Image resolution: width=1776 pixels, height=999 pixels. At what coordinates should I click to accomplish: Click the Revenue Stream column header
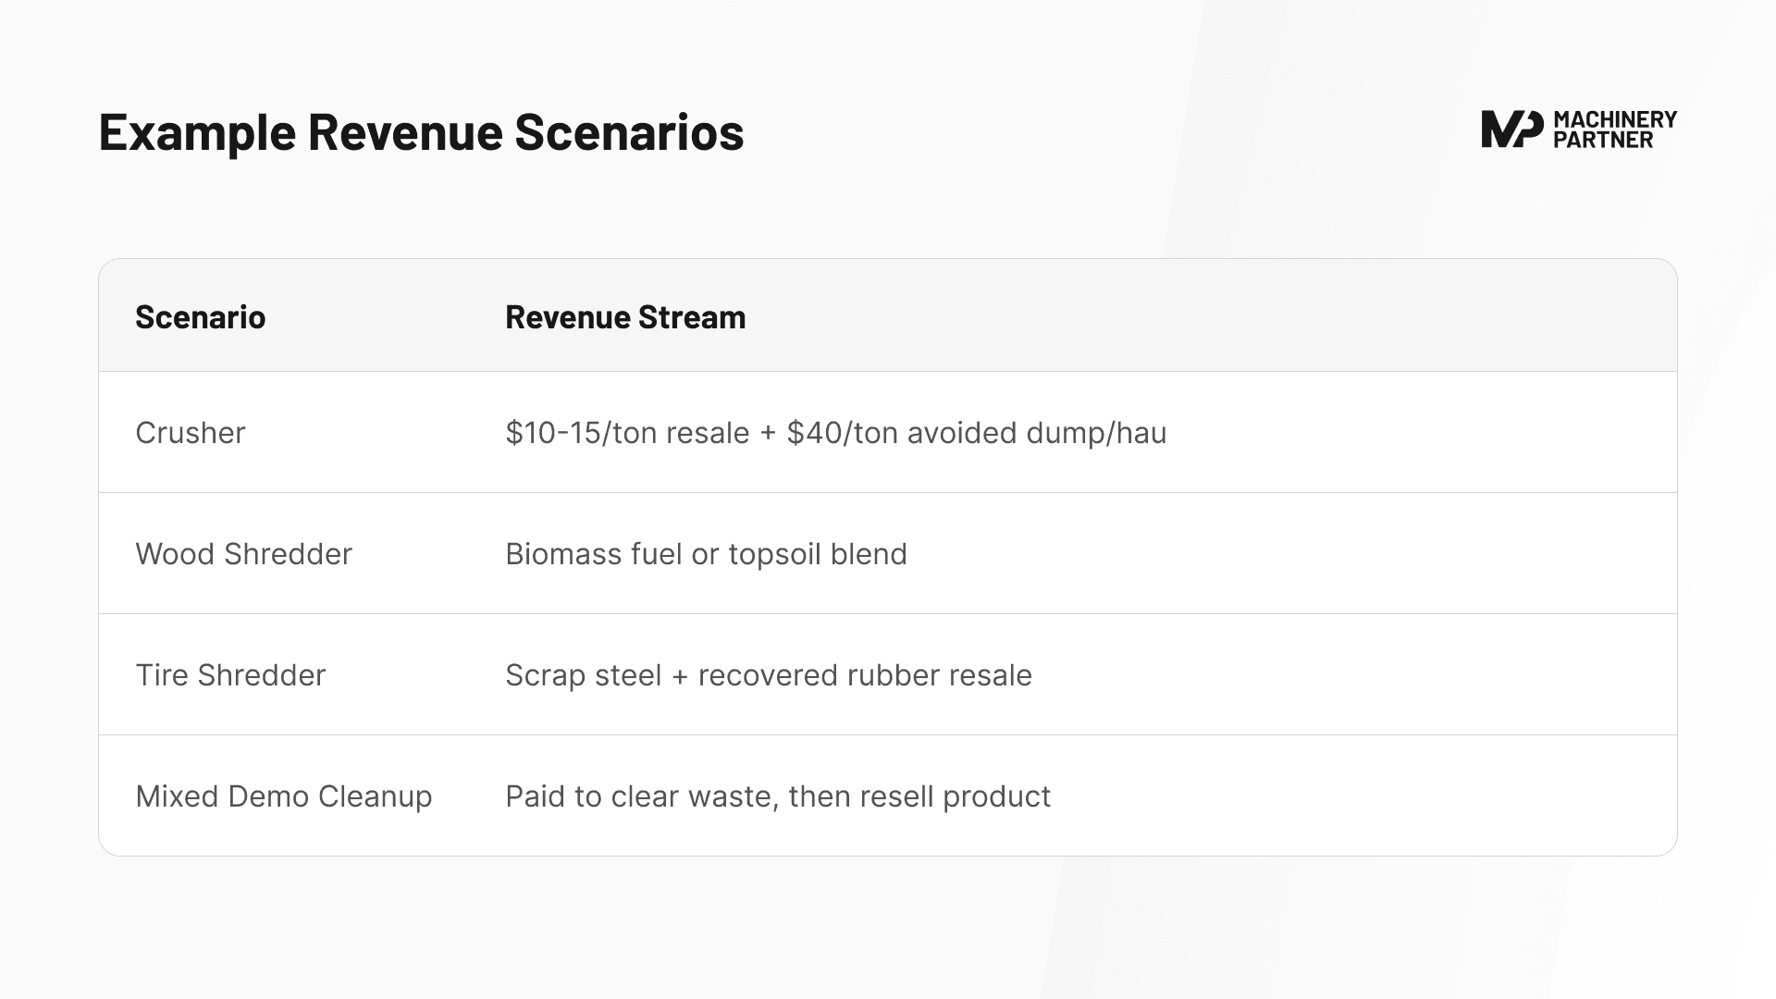(624, 316)
